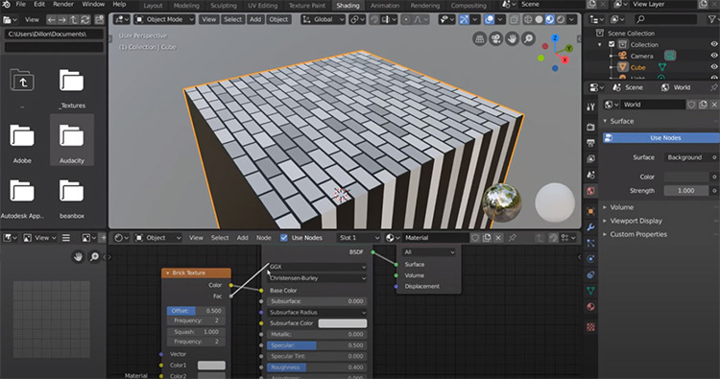Viewport: 720px width, 379px height.
Task: Click the Subsurface Color swatch
Action: coord(343,323)
